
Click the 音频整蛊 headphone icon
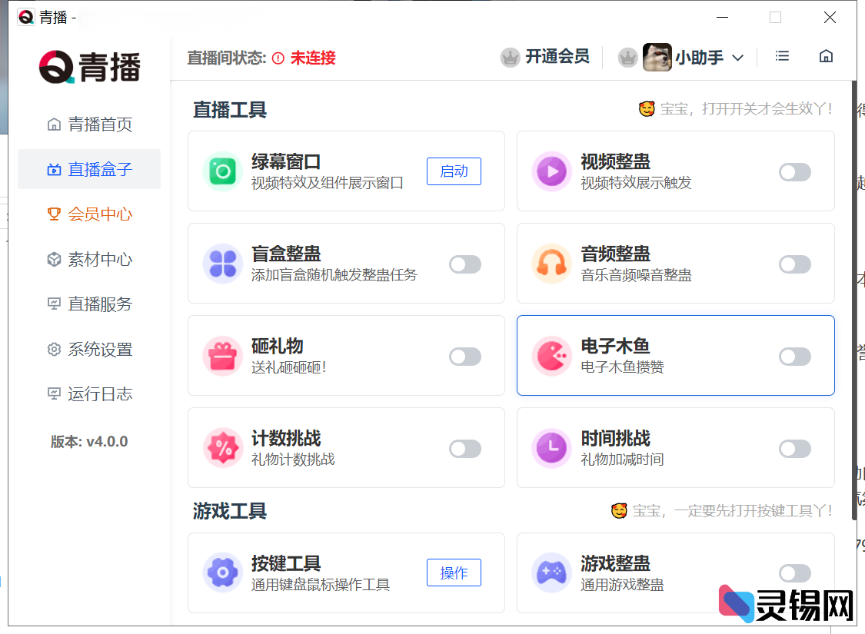552,263
